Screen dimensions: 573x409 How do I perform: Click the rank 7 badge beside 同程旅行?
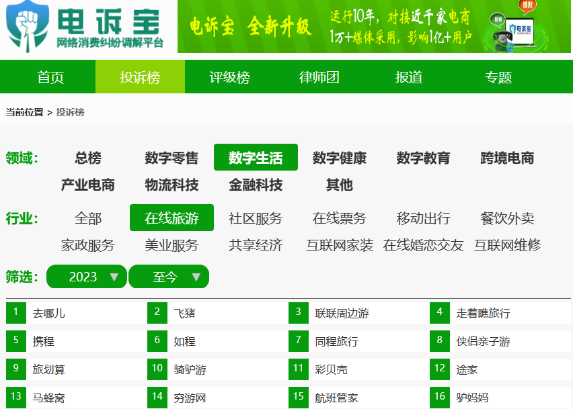[299, 340]
